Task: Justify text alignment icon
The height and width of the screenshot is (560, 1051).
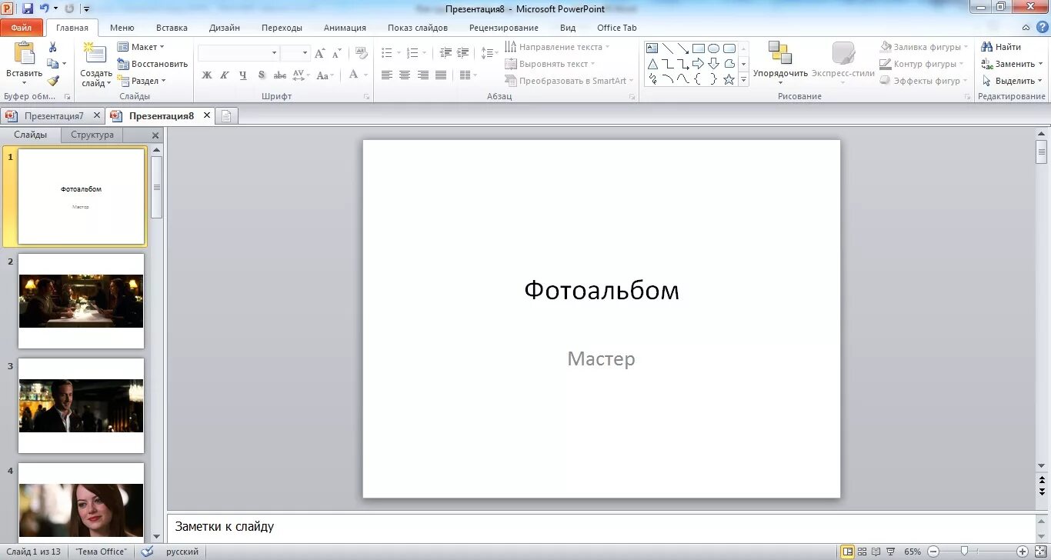Action: pyautogui.click(x=441, y=75)
